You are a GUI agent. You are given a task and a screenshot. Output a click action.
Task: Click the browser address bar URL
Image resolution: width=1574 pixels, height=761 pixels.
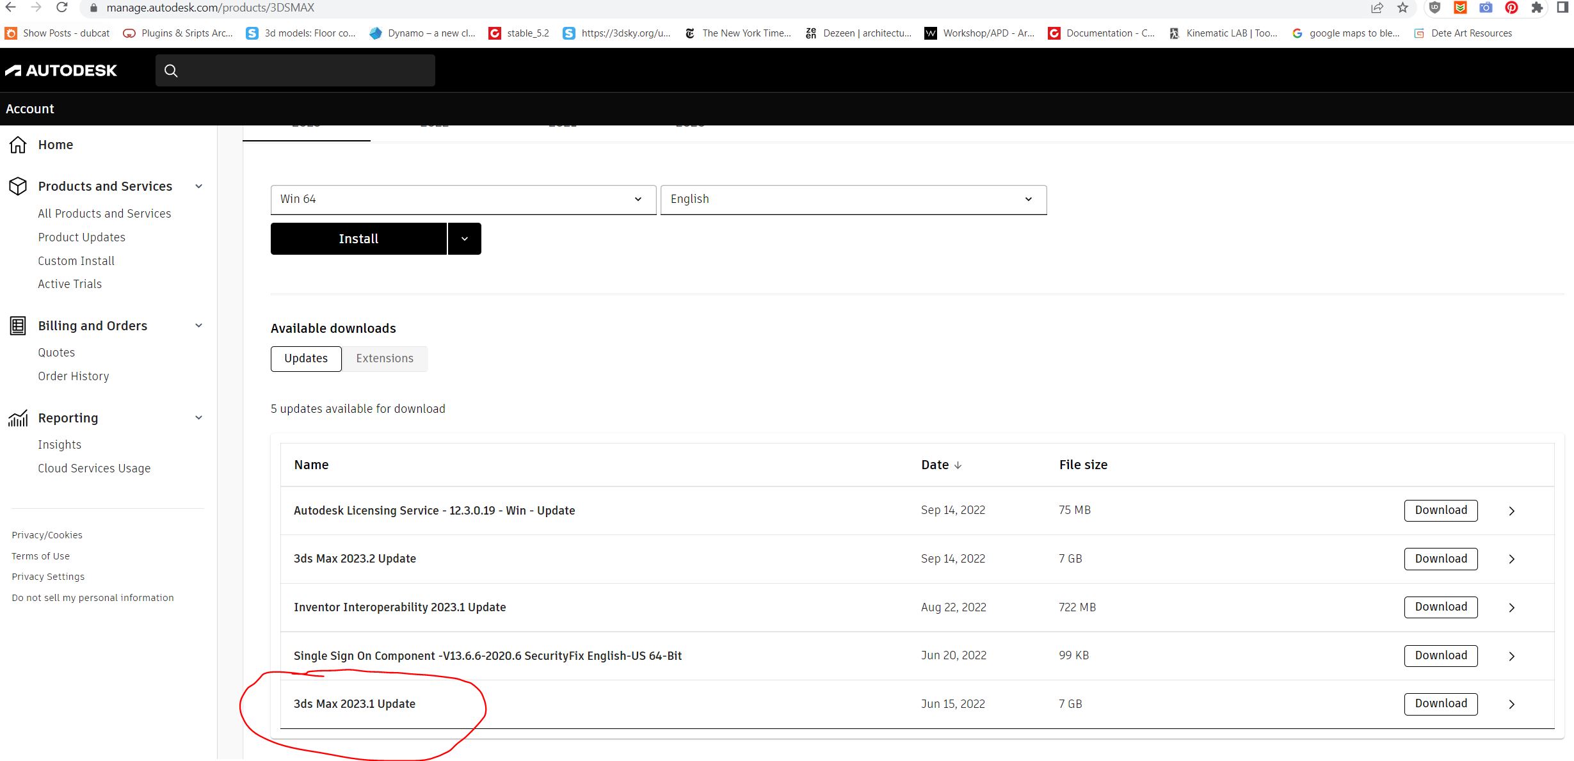tap(211, 8)
